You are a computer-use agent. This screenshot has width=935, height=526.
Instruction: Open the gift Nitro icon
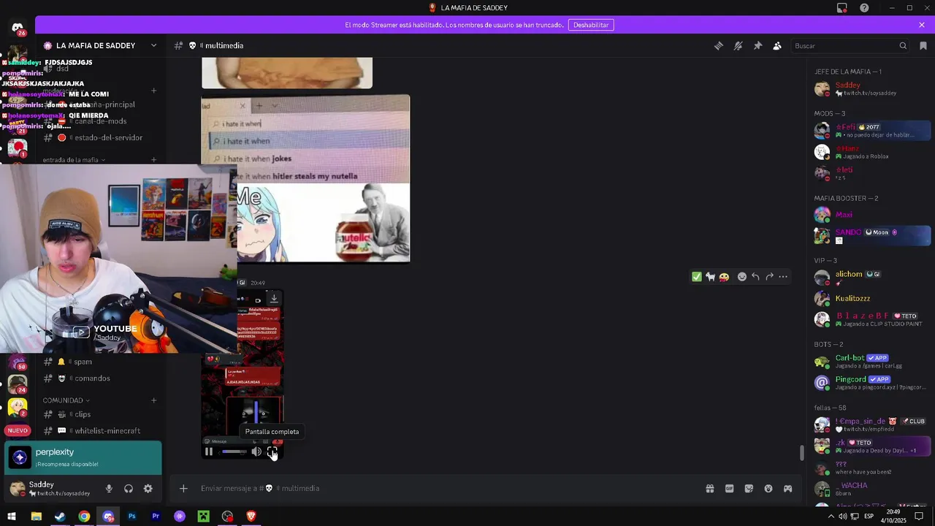(709, 488)
